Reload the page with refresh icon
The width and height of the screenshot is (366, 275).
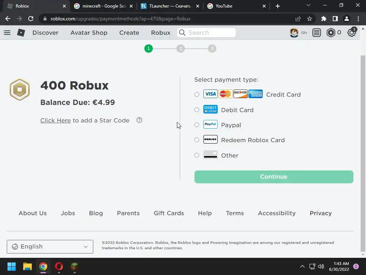pos(31,19)
